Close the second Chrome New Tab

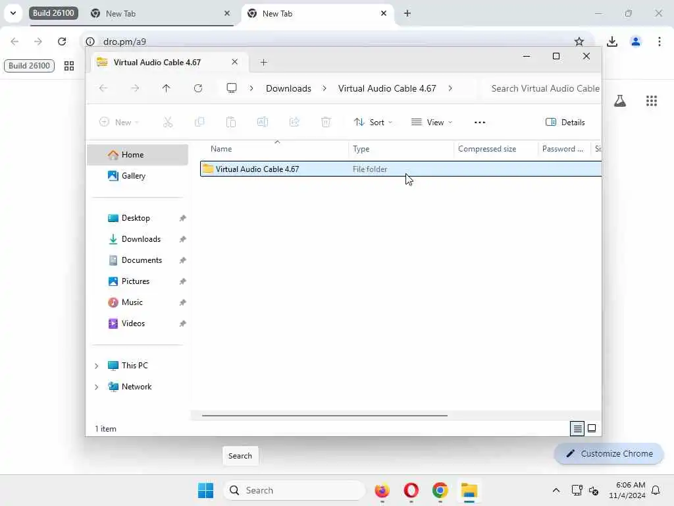(x=384, y=13)
